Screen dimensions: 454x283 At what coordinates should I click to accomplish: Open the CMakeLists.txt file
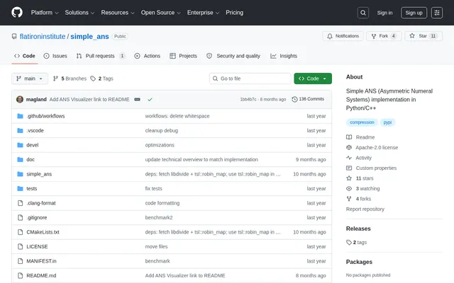coord(43,232)
